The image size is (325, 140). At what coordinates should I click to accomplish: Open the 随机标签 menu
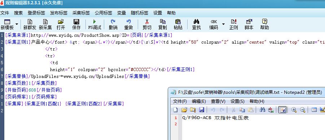pyautogui.click(x=140, y=13)
